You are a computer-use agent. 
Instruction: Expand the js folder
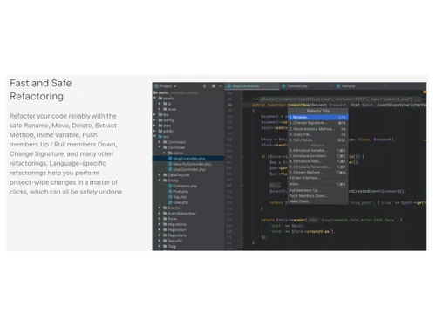(160, 104)
